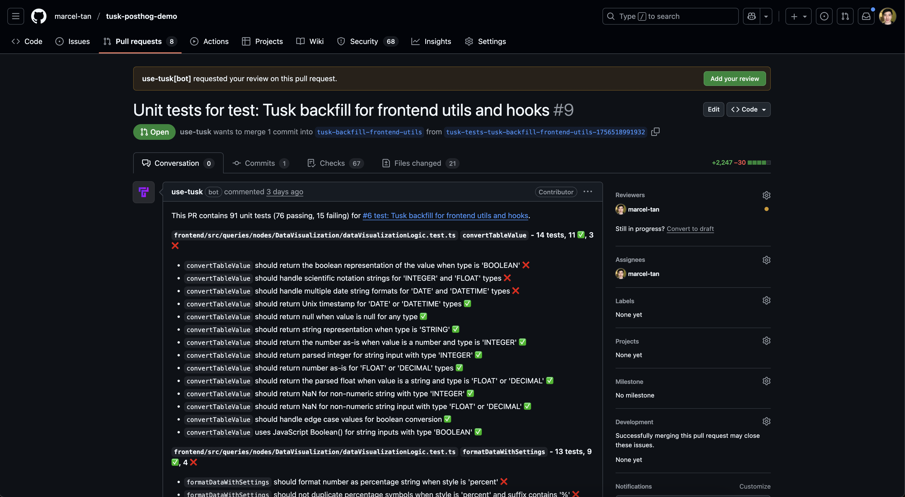The width and height of the screenshot is (905, 497).
Task: Switch to the Wiki tab
Action: coord(310,41)
